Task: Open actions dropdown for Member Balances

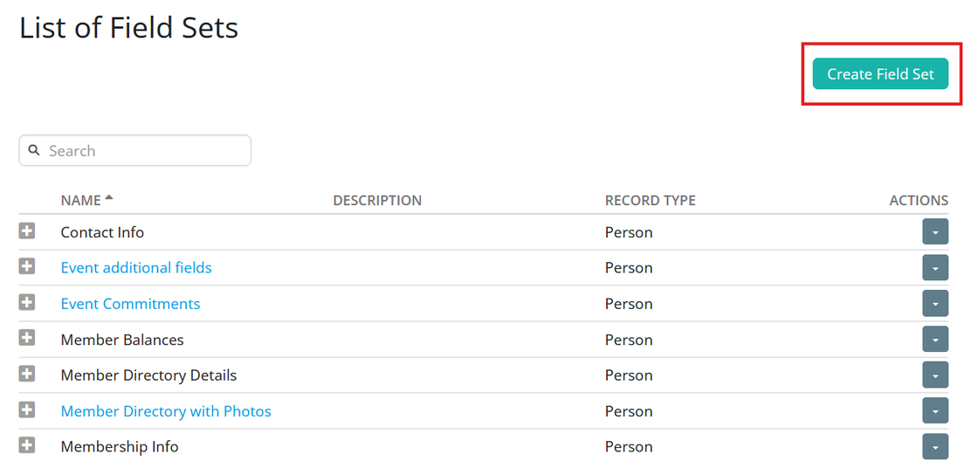Action: pyautogui.click(x=935, y=340)
